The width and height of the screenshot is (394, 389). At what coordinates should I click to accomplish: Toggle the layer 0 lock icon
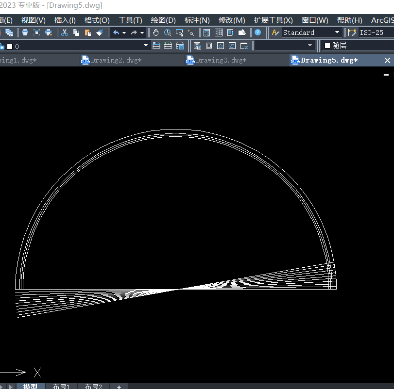2,47
